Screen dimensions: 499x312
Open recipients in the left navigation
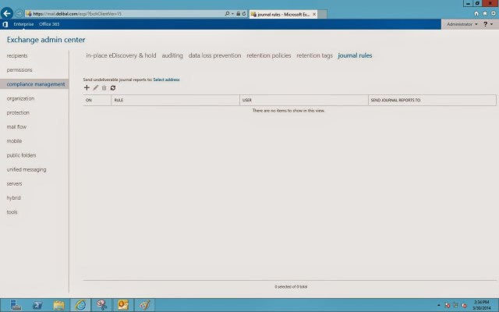[x=17, y=55]
